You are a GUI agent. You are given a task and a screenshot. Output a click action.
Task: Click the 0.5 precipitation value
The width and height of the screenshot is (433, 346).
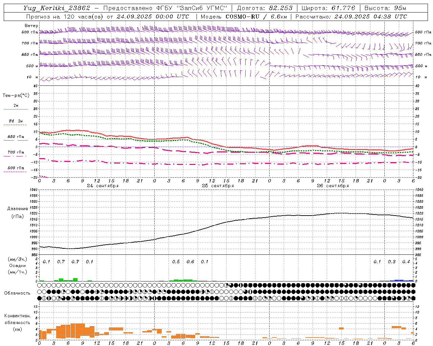pyautogui.click(x=176, y=262)
